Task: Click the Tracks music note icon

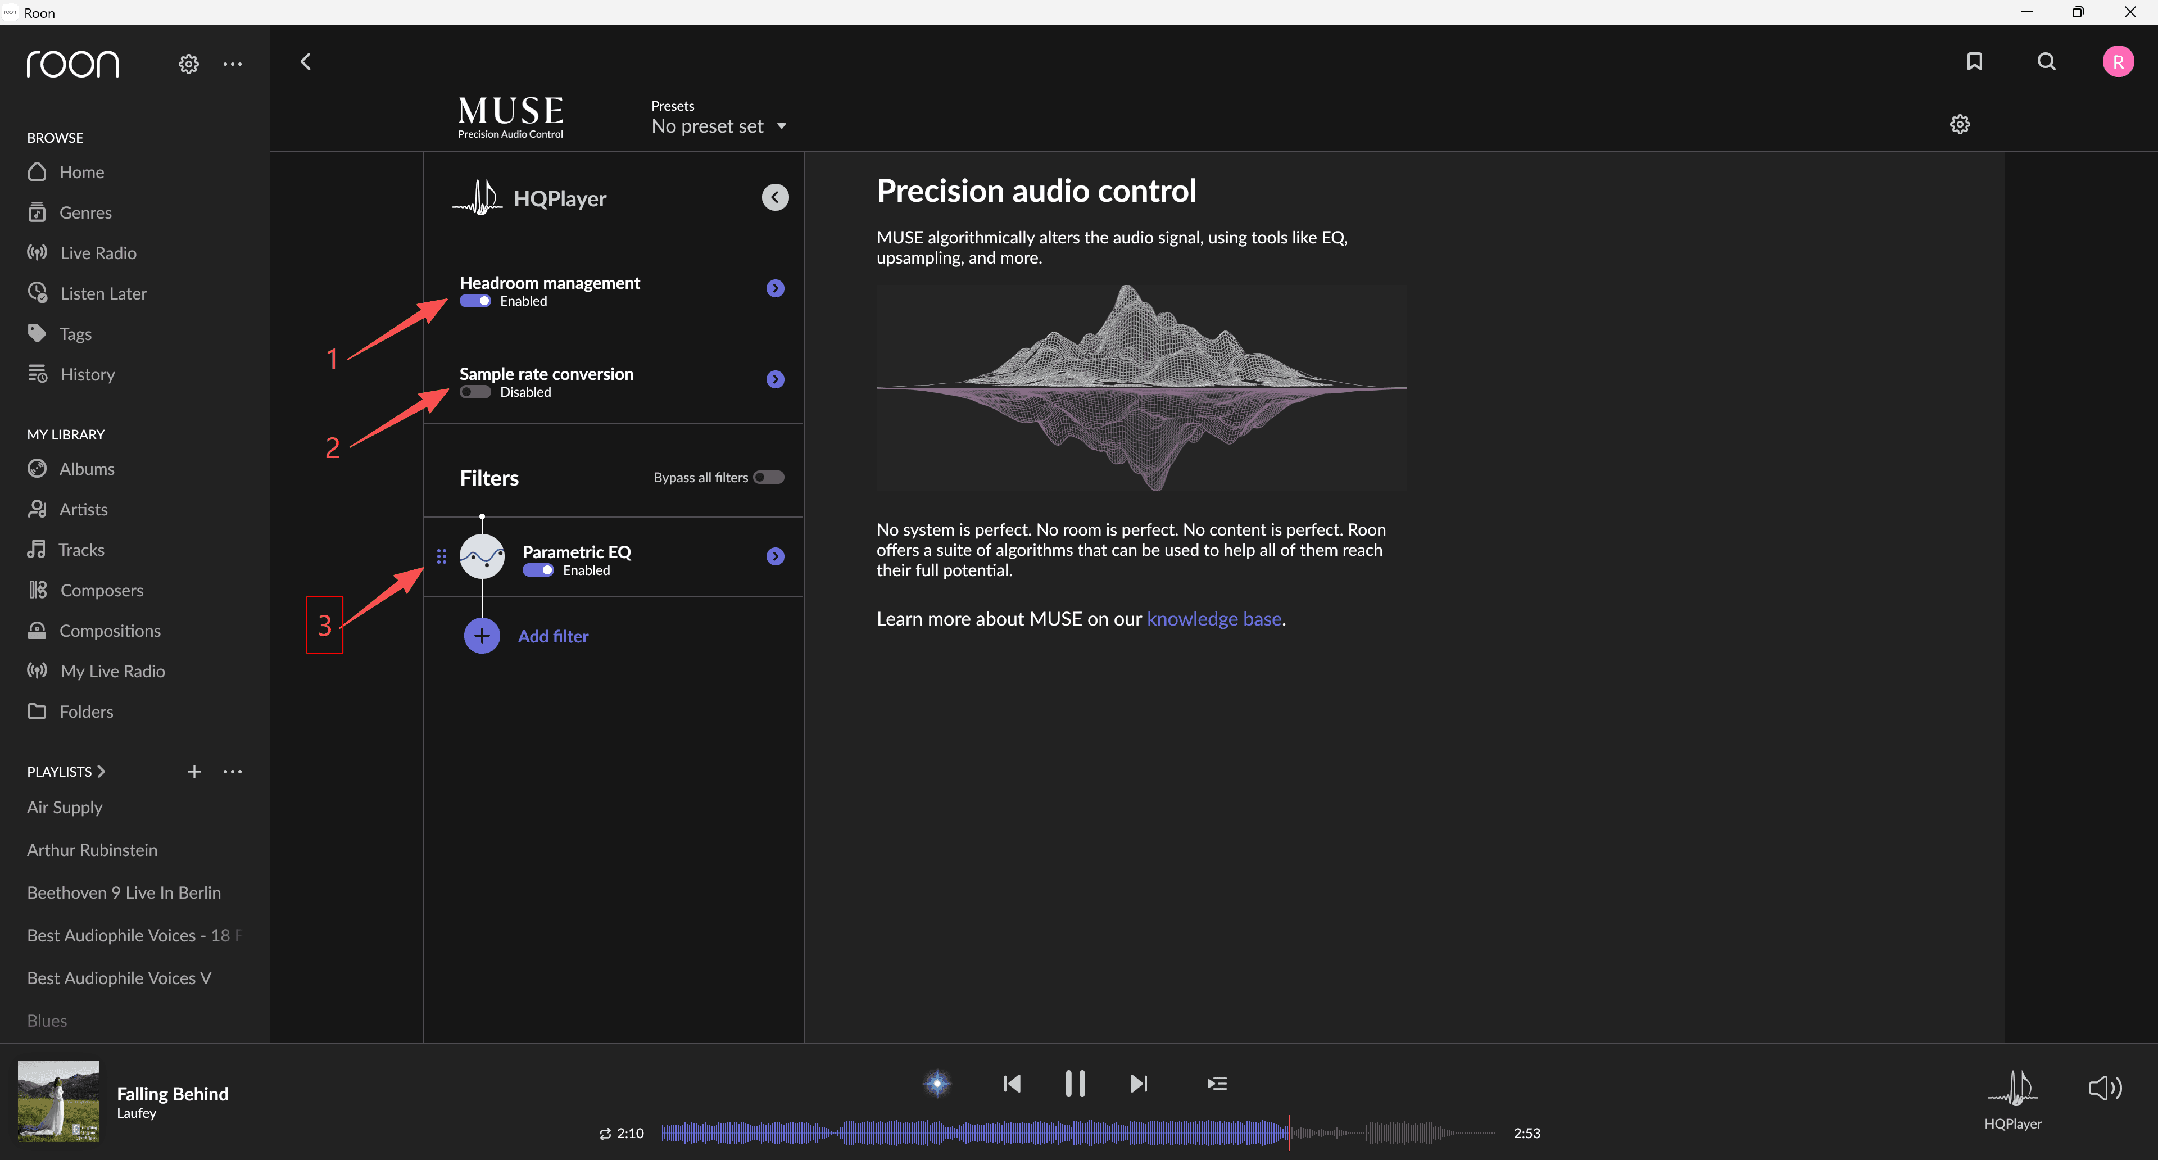Action: click(36, 550)
